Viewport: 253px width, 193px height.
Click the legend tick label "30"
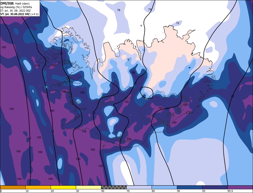point(77,191)
